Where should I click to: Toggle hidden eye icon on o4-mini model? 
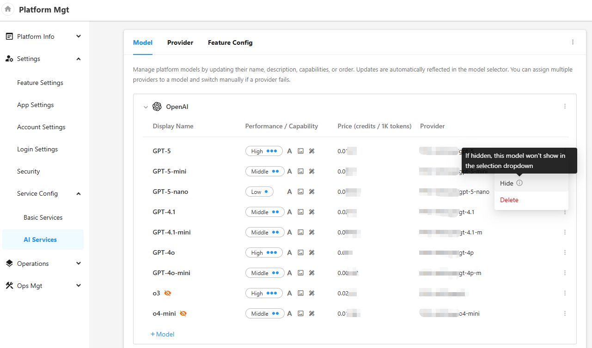[183, 313]
